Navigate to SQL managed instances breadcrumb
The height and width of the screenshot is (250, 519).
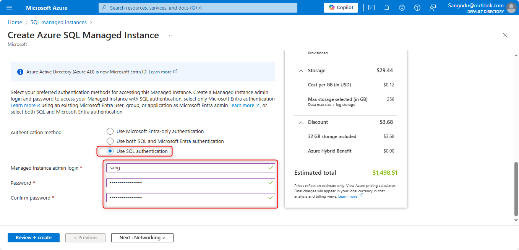click(58, 23)
